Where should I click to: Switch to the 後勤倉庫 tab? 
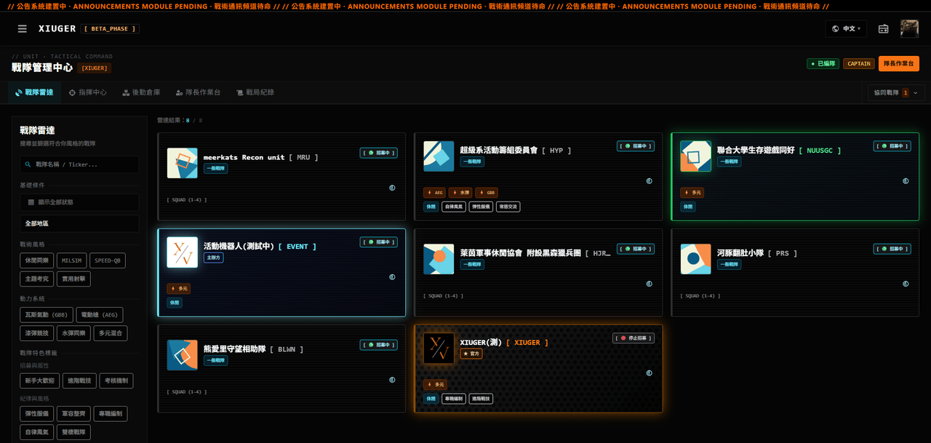pyautogui.click(x=141, y=92)
